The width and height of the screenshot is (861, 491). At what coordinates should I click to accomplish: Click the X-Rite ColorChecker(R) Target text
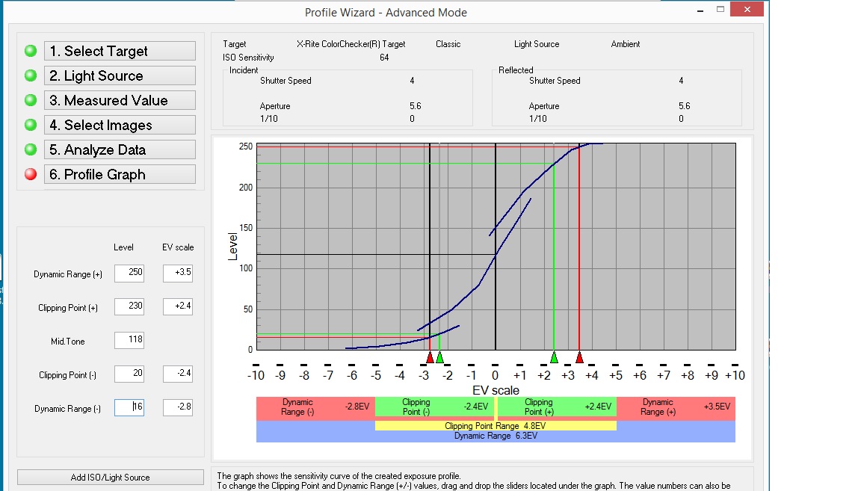351,44
